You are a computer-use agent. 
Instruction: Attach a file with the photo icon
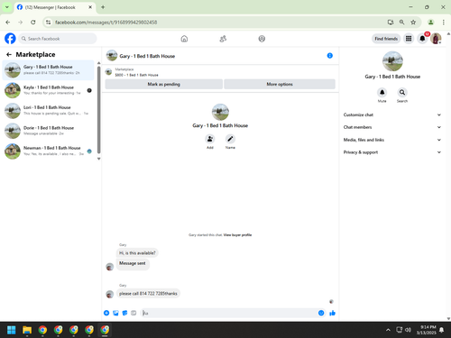point(115,313)
